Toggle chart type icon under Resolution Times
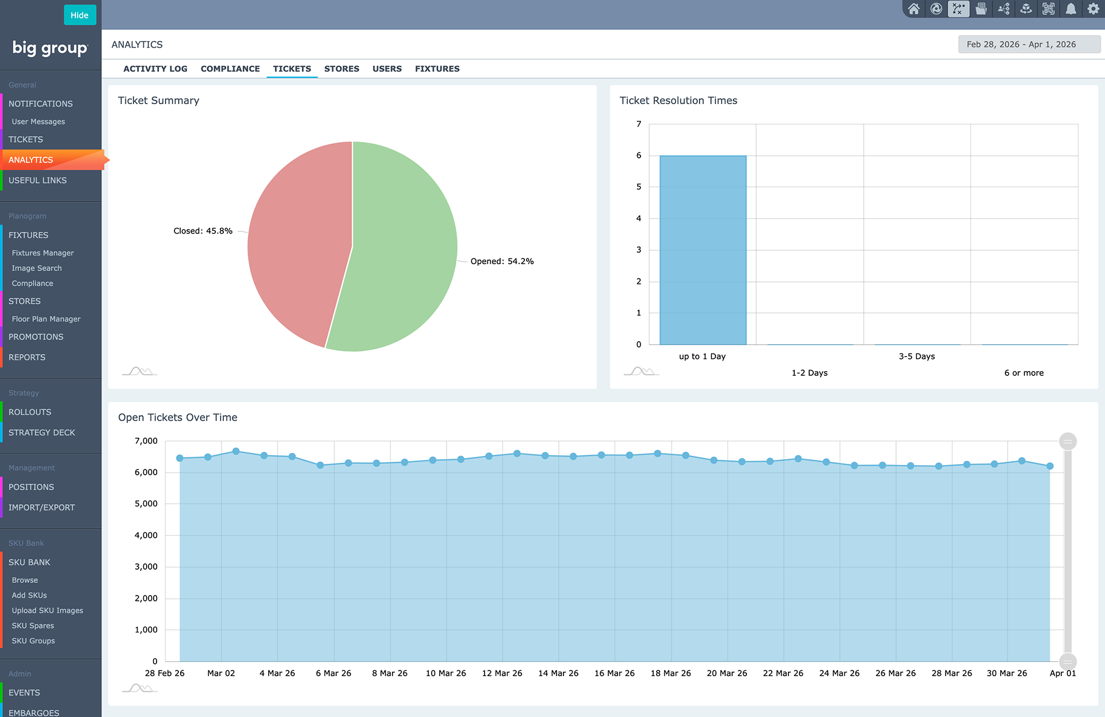The image size is (1105, 717). 641,371
